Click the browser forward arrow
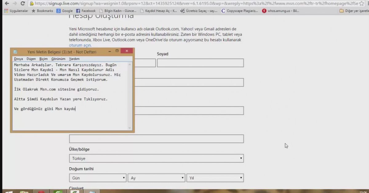 [14, 3]
